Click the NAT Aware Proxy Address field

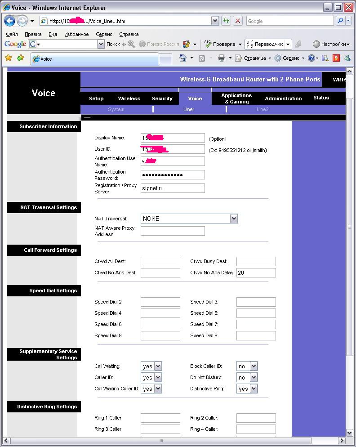click(173, 231)
